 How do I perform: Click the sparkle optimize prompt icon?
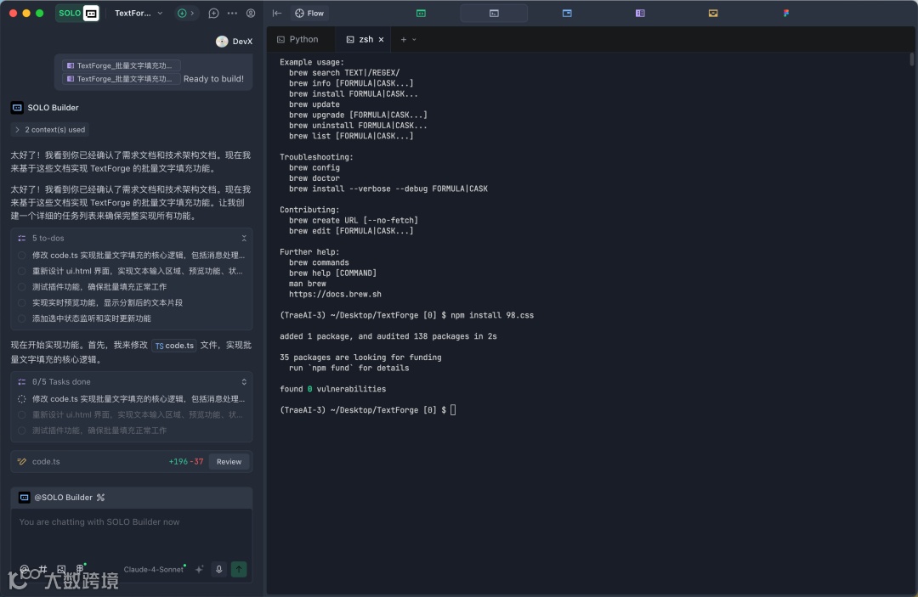(200, 569)
